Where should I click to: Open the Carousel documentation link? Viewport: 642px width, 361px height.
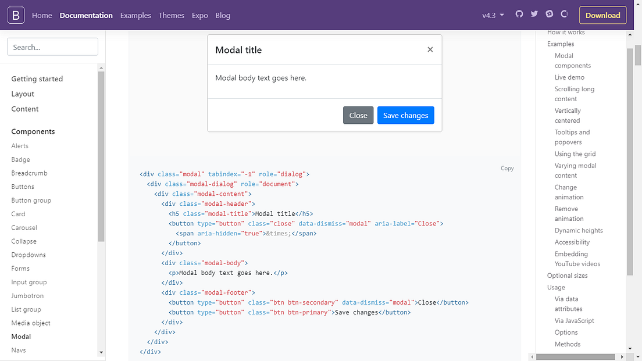click(x=24, y=227)
